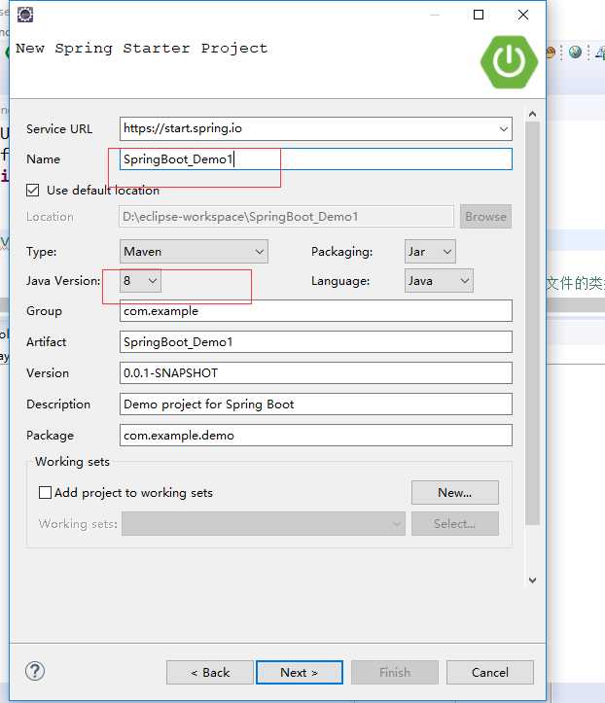Click the Service URL label
The width and height of the screenshot is (605, 703).
click(59, 129)
